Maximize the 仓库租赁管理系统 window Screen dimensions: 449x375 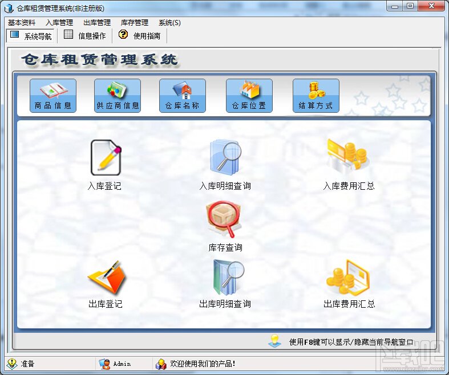410,6
